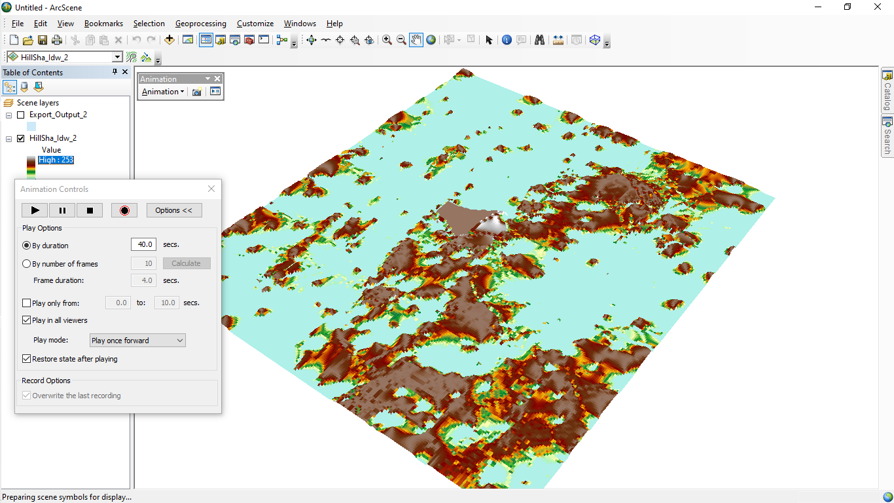This screenshot has height=503, width=894.
Task: Activate the Identify tool
Action: pos(507,40)
